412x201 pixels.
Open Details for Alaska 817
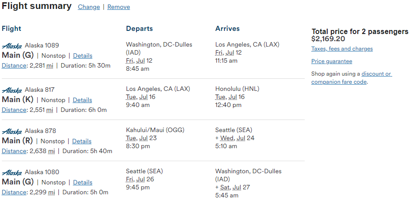click(82, 100)
